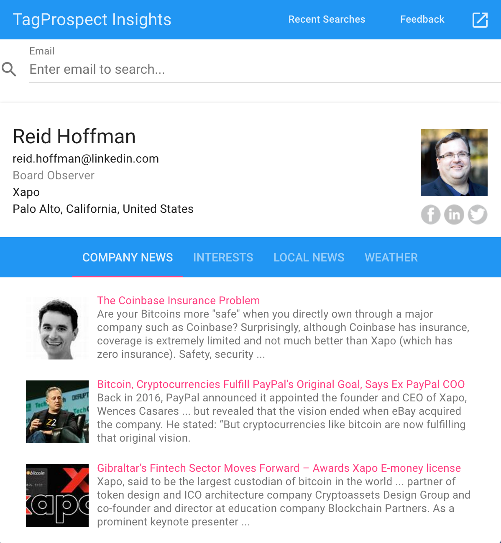The image size is (501, 543).
Task: Click the Xapo company name in profile
Action: pos(26,192)
